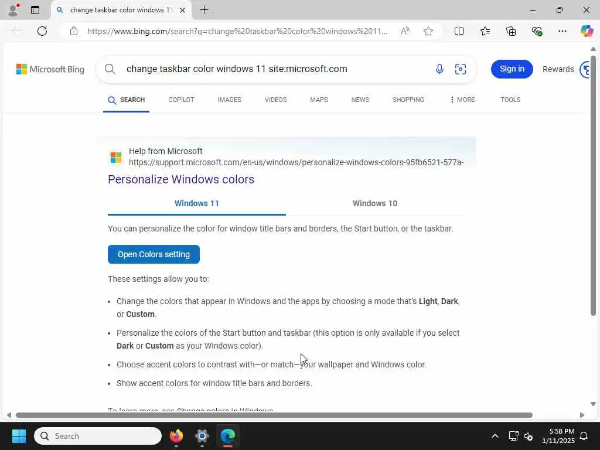Click the muted volume tray icon
Viewport: 600px width, 450px height.
coord(529,436)
